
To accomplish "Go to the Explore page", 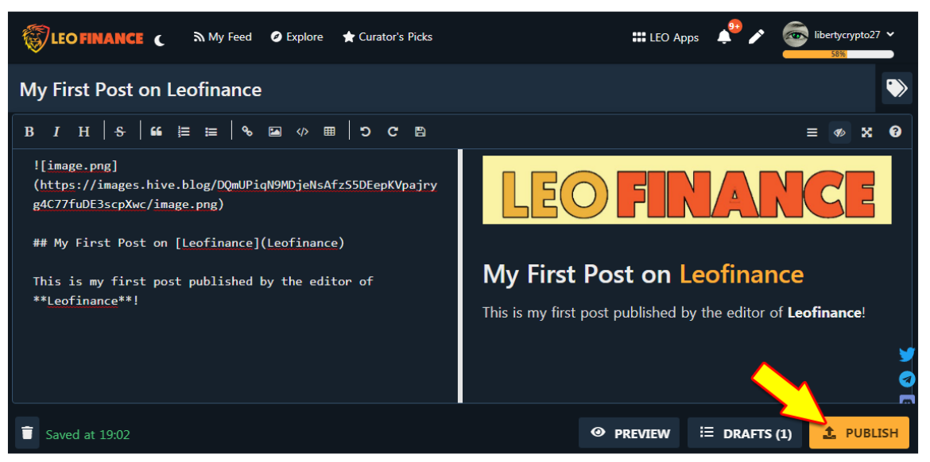I will (x=296, y=37).
